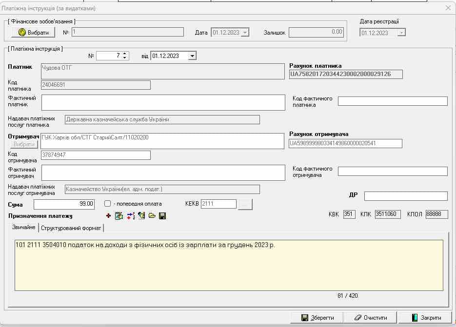Click the КПОЛ field showing 88888

click(436, 214)
